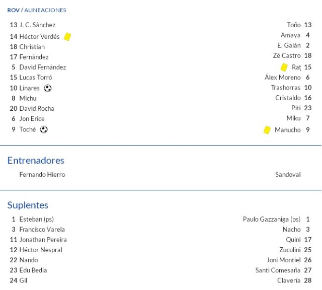Open Zé Castro's player page
This screenshot has width=322, height=290.
pos(286,56)
